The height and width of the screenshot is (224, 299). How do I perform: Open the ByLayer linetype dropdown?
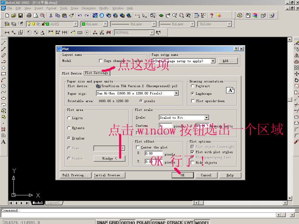click(154, 24)
